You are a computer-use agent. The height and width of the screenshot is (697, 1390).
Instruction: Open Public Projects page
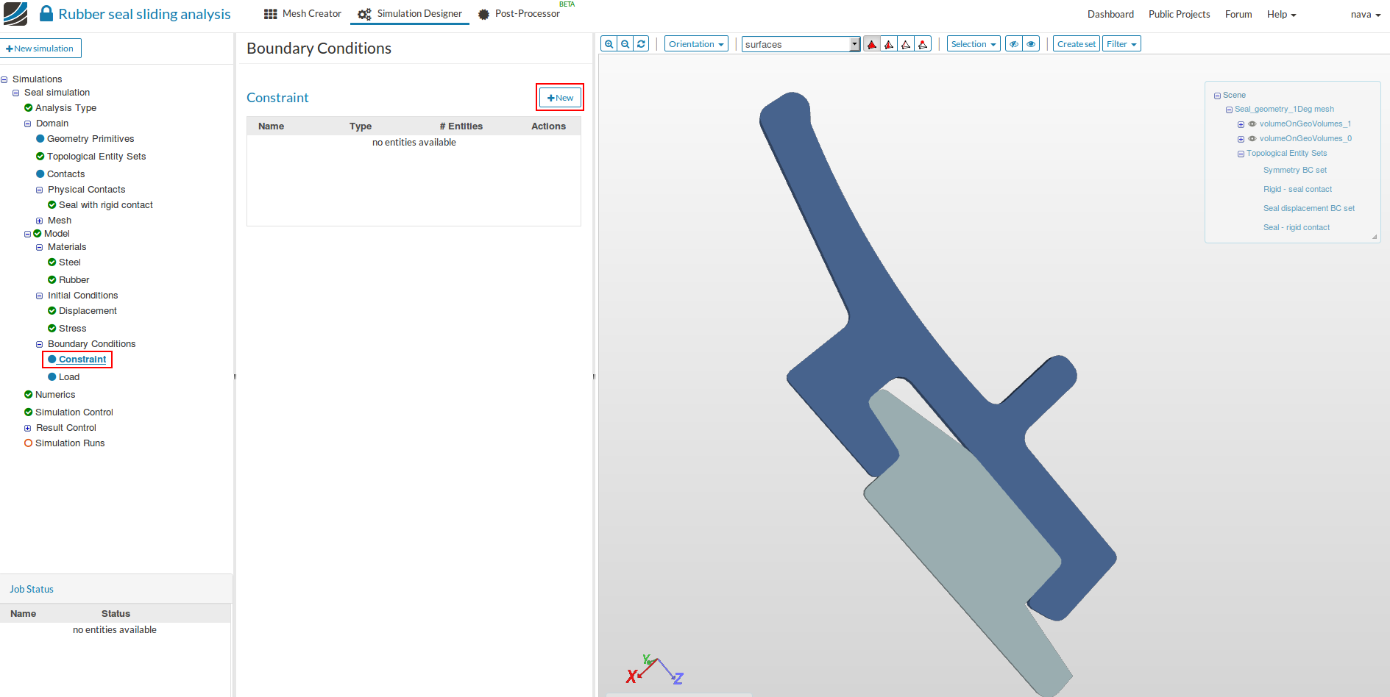click(1179, 15)
